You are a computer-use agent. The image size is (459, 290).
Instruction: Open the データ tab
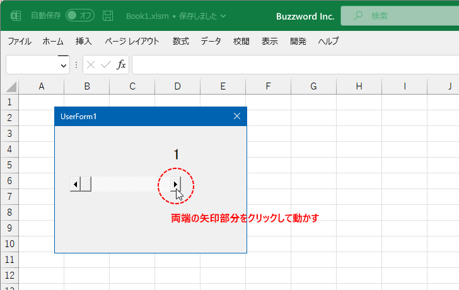pos(211,41)
